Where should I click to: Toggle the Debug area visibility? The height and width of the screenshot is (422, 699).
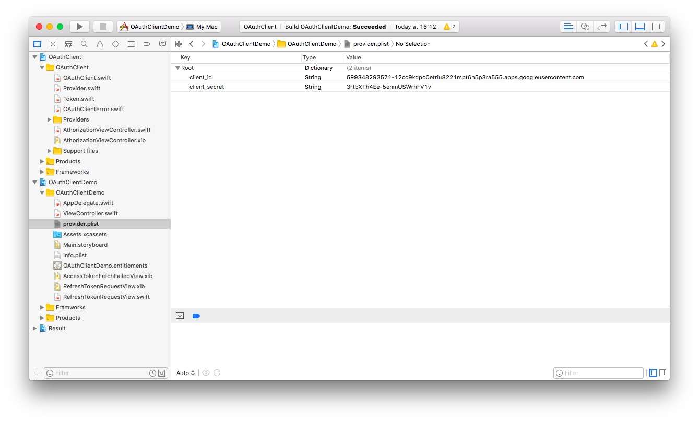[640, 27]
